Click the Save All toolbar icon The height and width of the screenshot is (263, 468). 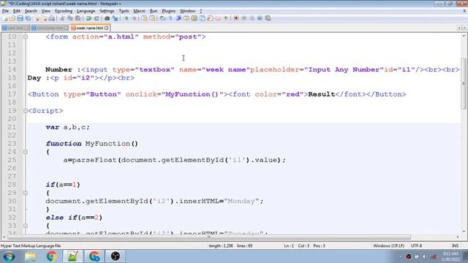pyautogui.click(x=28, y=18)
